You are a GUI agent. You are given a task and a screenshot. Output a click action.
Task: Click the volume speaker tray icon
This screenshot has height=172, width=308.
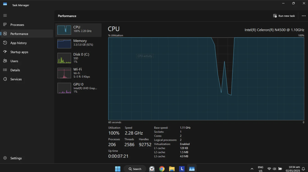pyautogui.click(x=274, y=169)
